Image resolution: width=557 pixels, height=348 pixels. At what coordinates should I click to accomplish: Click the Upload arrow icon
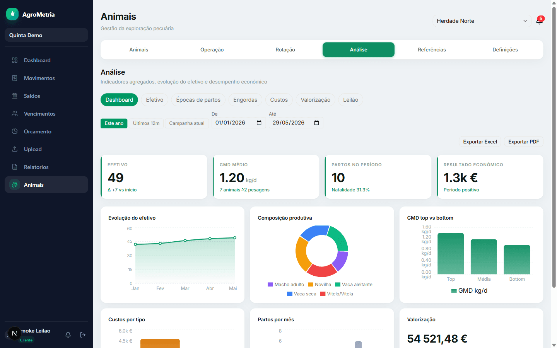15,149
